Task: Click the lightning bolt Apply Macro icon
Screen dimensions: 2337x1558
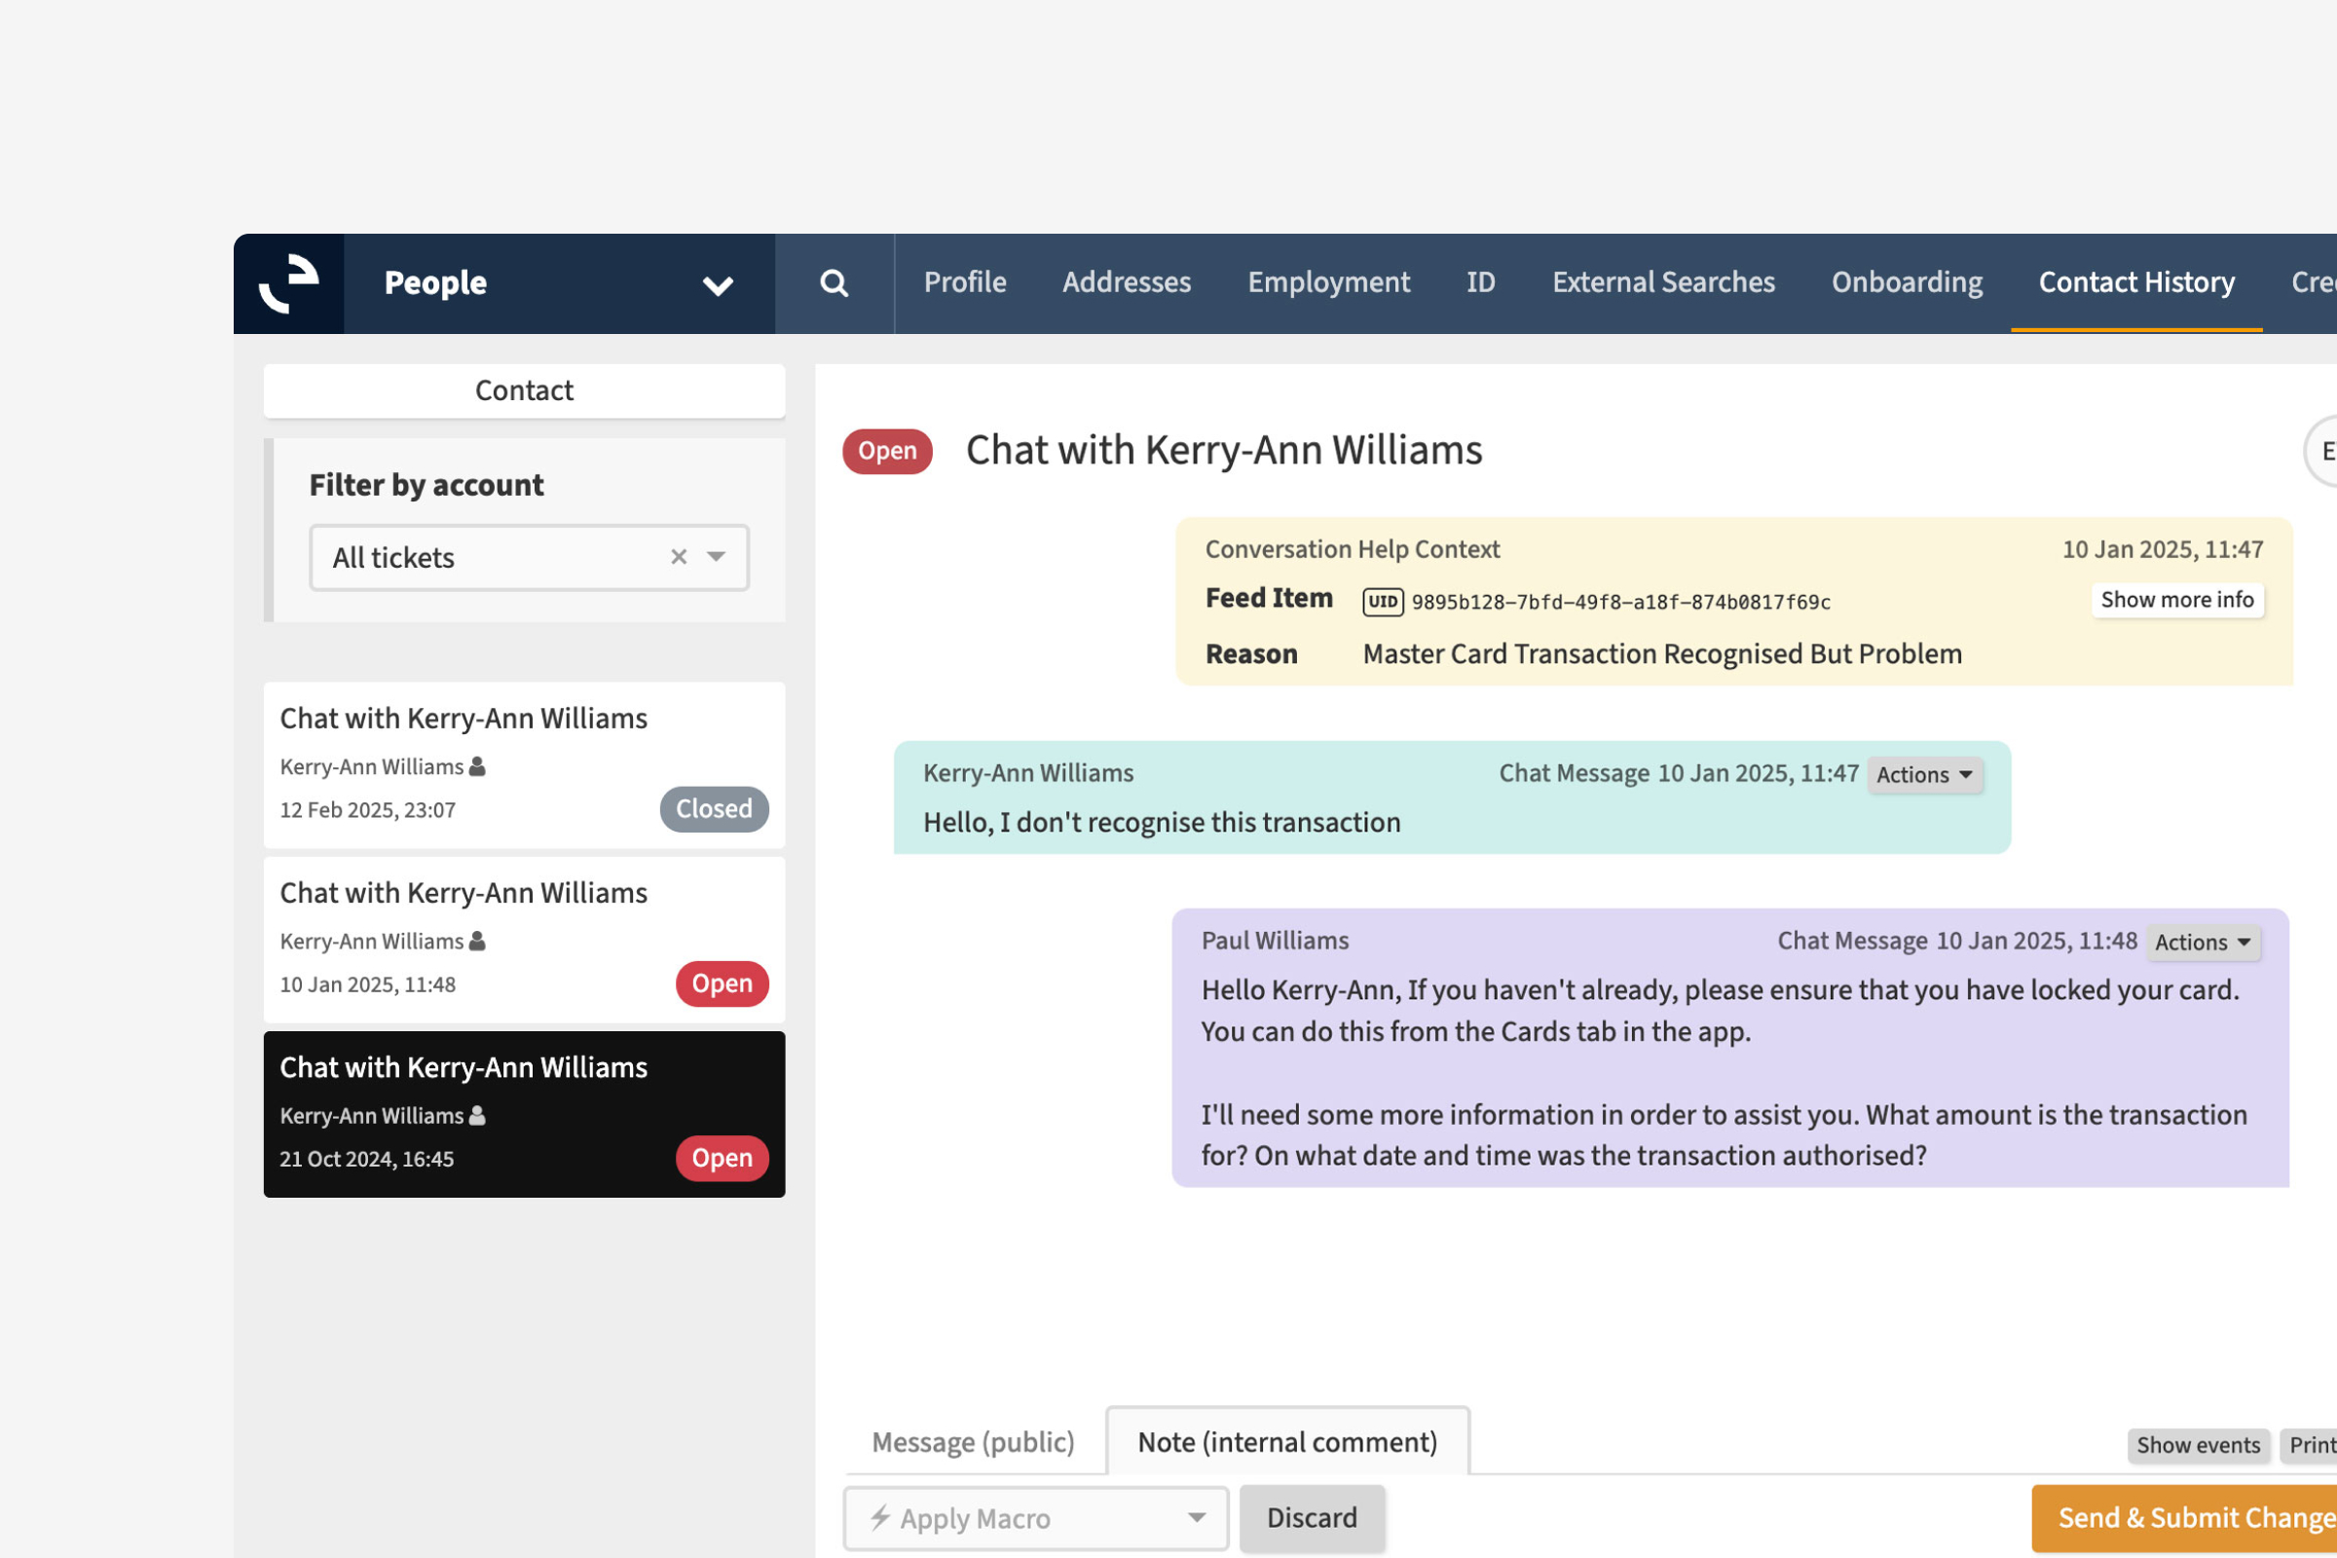Action: click(879, 1516)
